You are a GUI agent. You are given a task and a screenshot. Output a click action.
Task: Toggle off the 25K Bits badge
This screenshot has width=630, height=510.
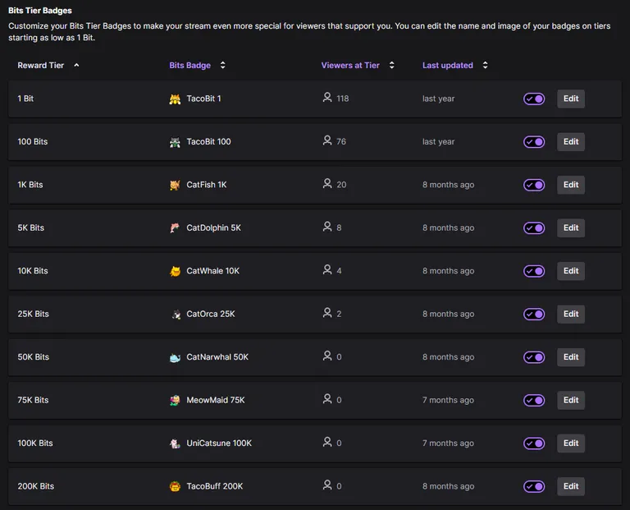(534, 314)
